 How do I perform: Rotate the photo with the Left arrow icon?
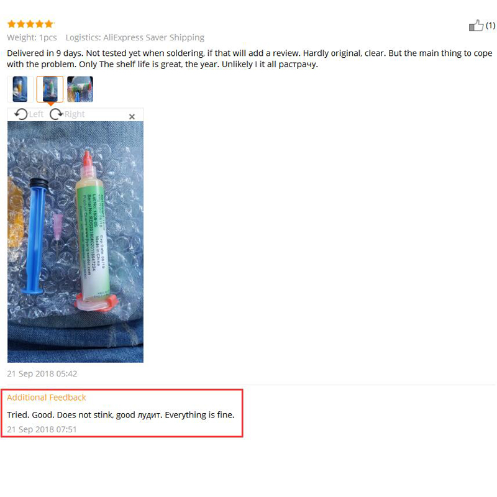(x=21, y=114)
